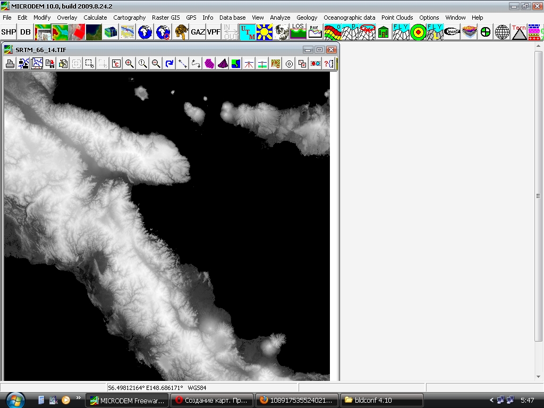Click the WGS84 datum label in status bar
This screenshot has width=544, height=408.
tap(197, 387)
